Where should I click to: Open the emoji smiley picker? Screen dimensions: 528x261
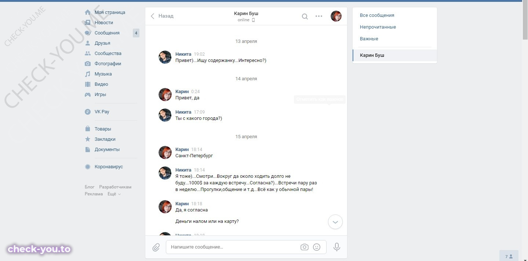(x=317, y=247)
